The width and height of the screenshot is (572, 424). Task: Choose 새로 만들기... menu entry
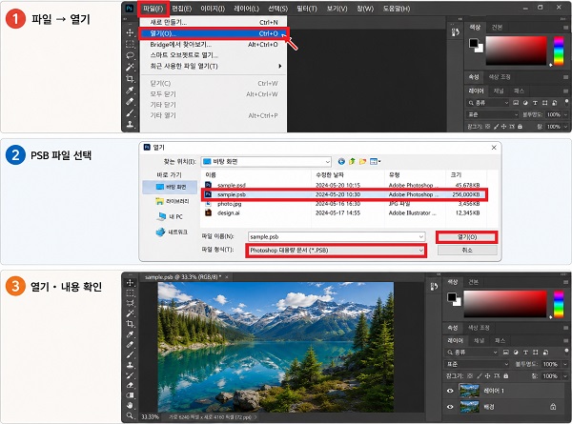pyautogui.click(x=214, y=22)
